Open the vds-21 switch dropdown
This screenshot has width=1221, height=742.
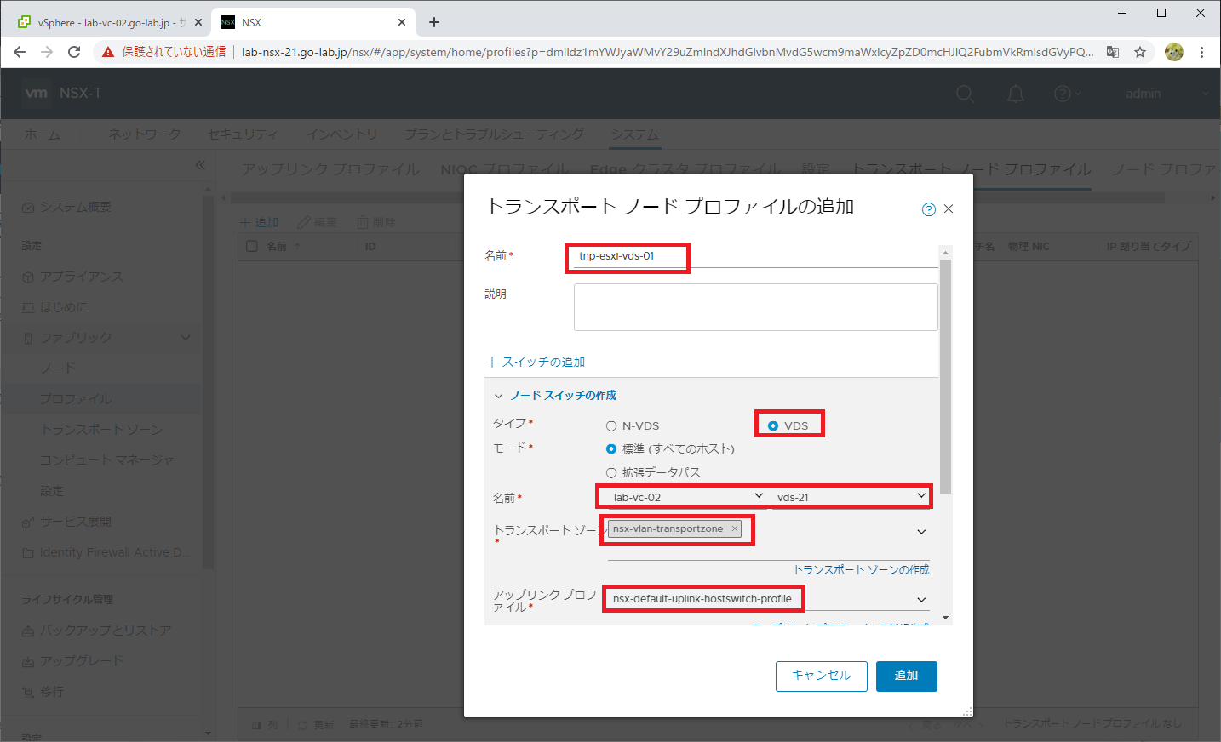click(x=851, y=497)
